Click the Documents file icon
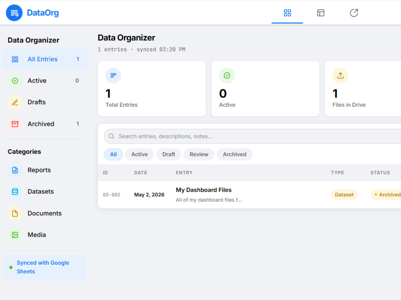The height and width of the screenshot is (300, 401). [15, 213]
